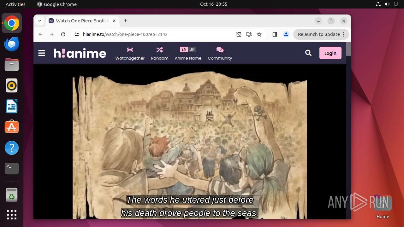Open the blocked third-party cookies icon
Image resolution: width=404 pixels, height=227 pixels.
click(239, 34)
